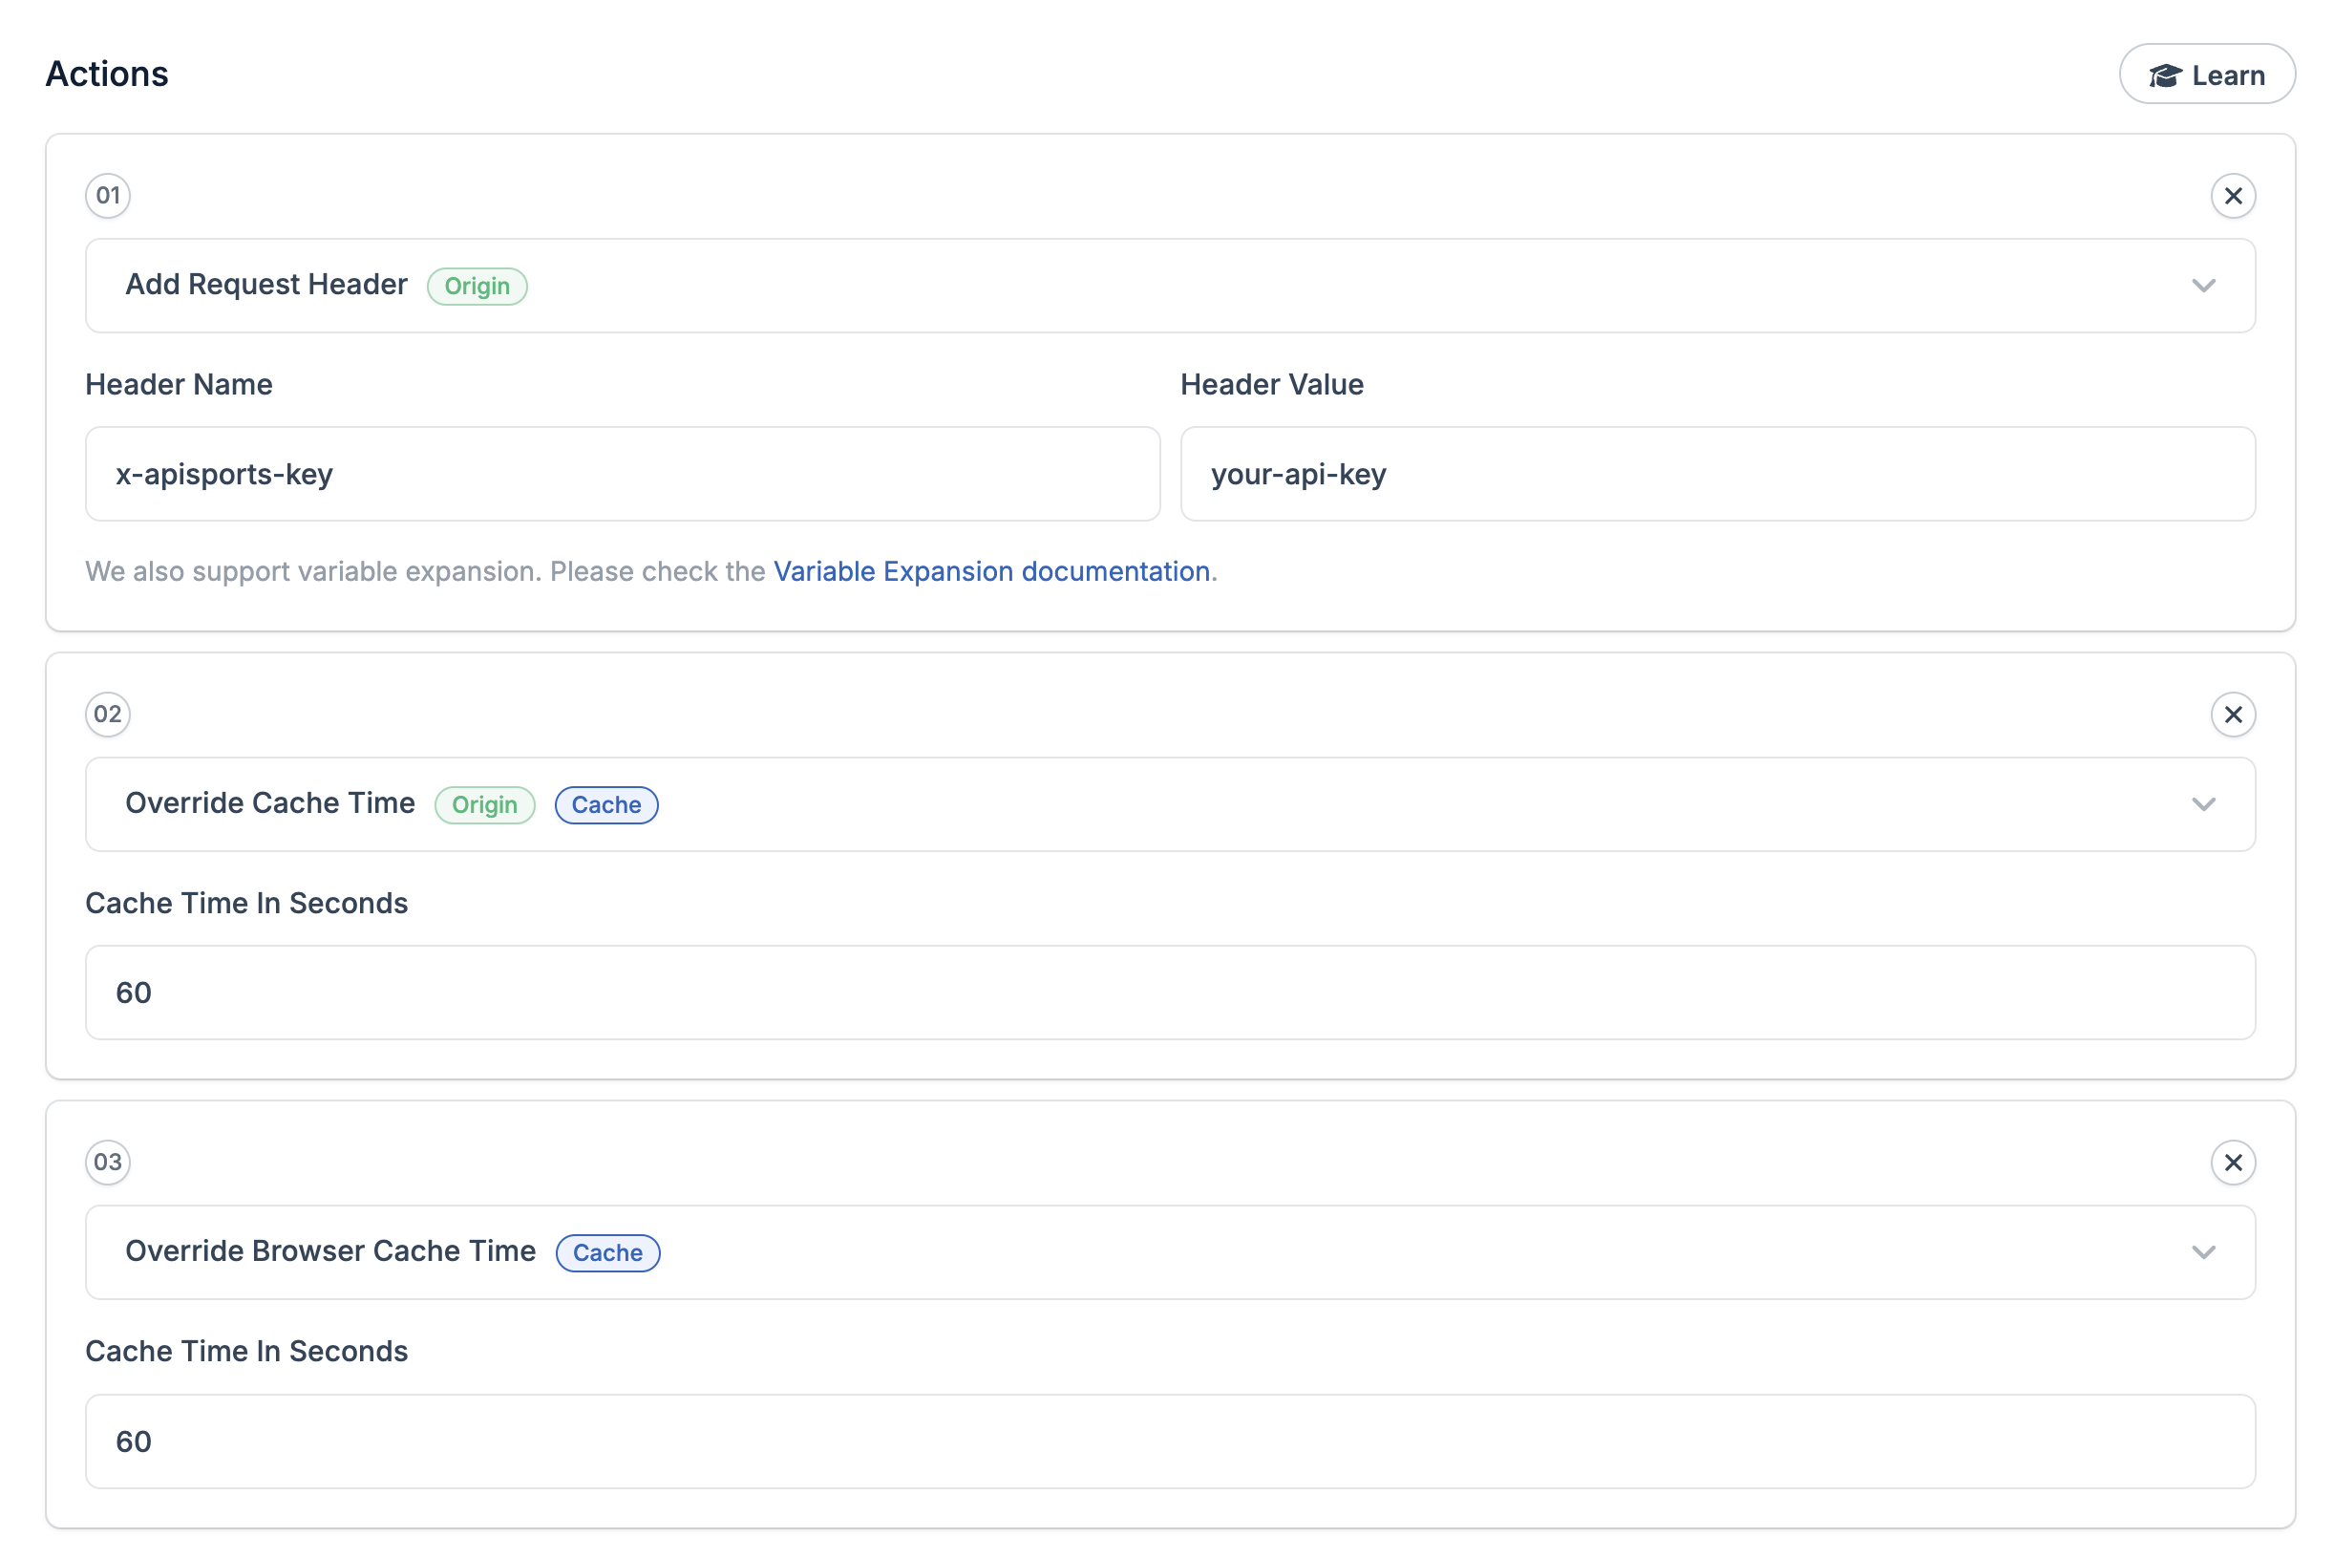Select the Add Request Header action label
The image size is (2334, 1559).
266,285
